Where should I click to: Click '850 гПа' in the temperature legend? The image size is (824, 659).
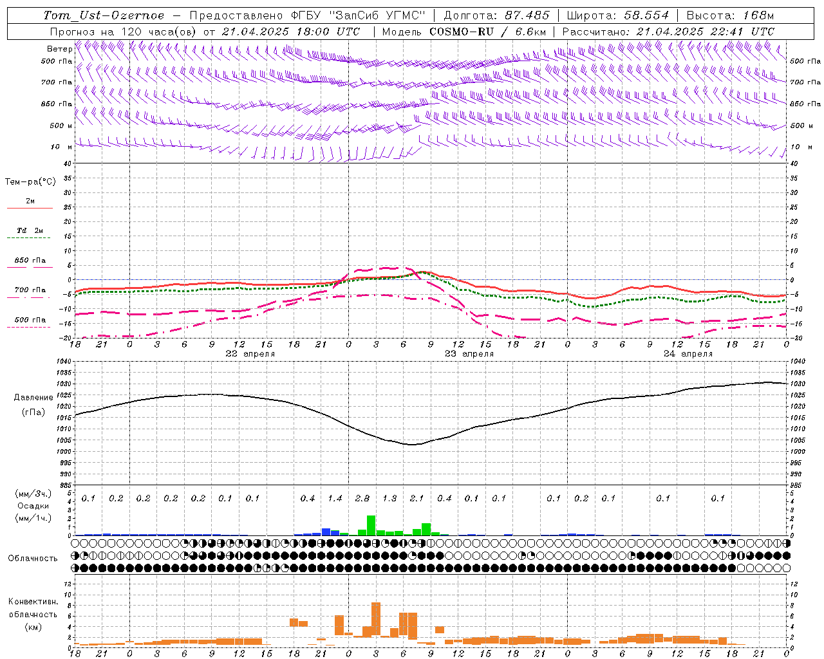click(30, 261)
